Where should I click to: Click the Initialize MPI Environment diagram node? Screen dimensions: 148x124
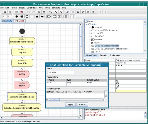[x=22, y=41]
